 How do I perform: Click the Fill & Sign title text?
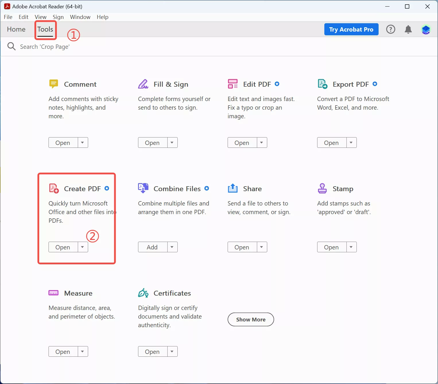171,84
